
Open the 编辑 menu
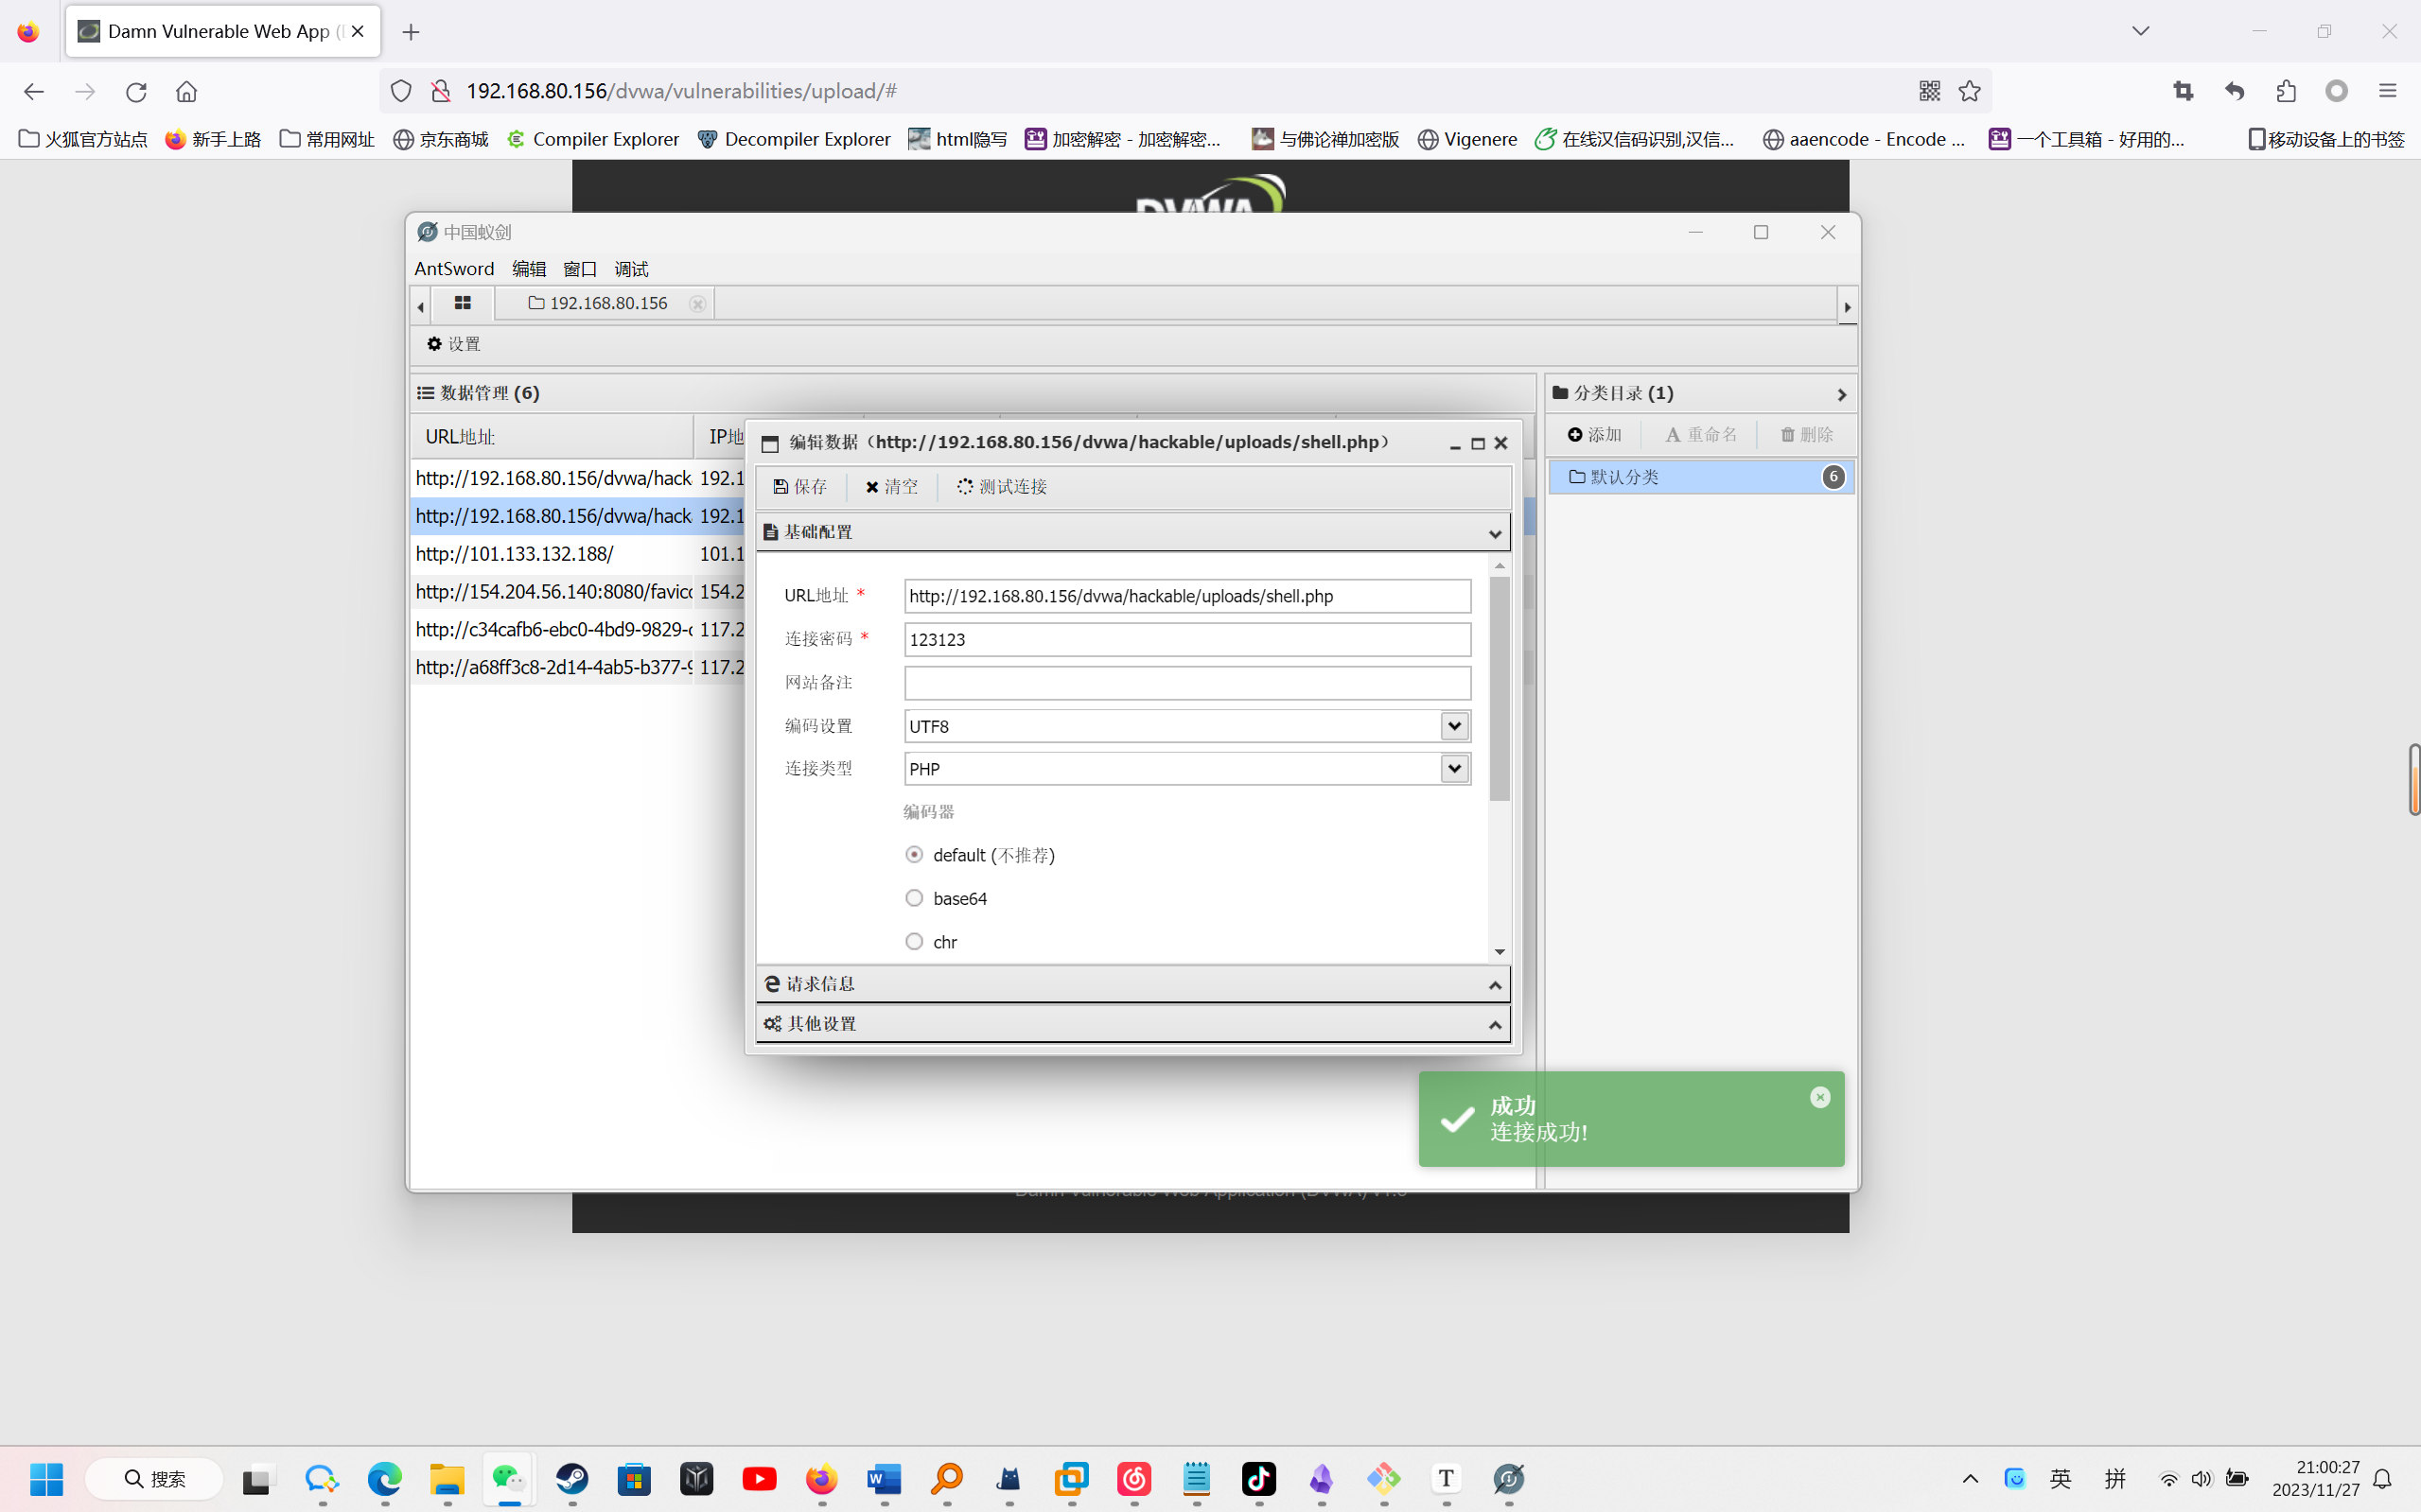528,268
